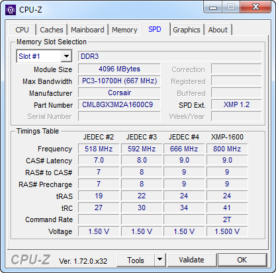Click the tRC value 34
Image resolution: width=276 pixels, height=273 pixels.
(x=184, y=208)
